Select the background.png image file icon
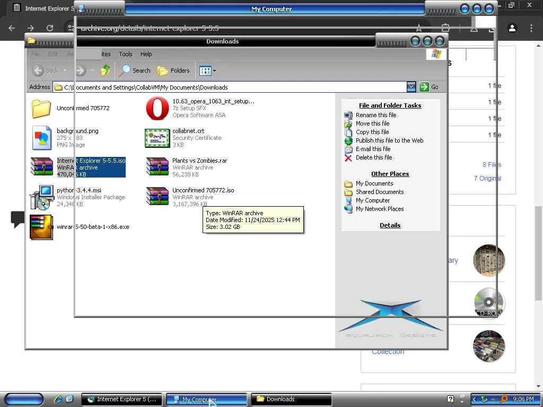The image size is (543, 407). (x=41, y=138)
